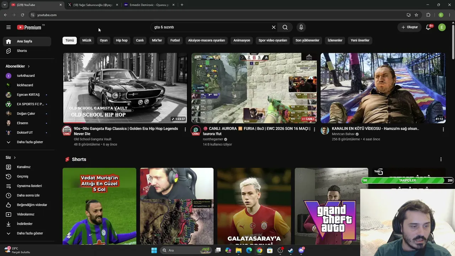This screenshot has width=455, height=256.
Task: Open Oynatma listeleri in sidebar
Action: pyautogui.click(x=27, y=186)
